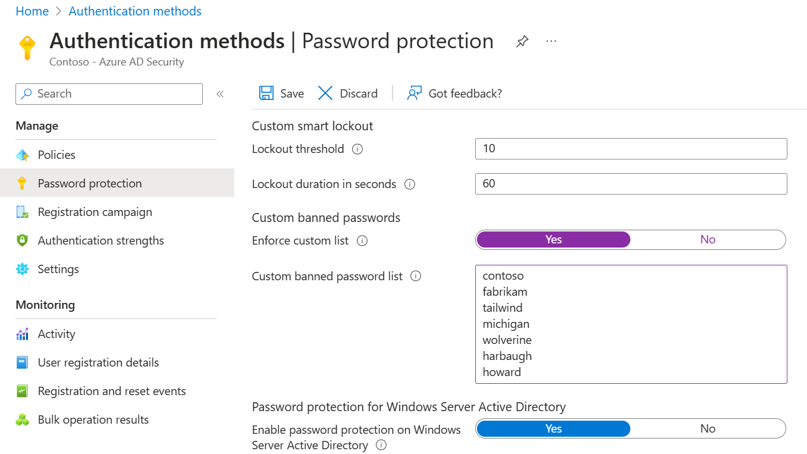Click the 'Contoso - Azure AD Security' subtitle
This screenshot has width=807, height=454.
tap(117, 62)
